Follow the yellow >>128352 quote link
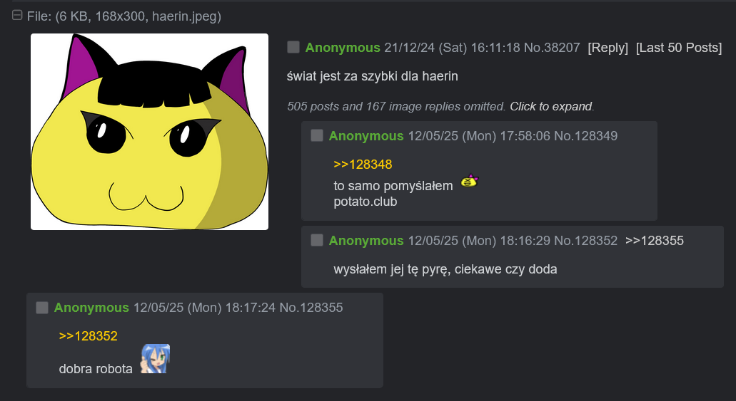This screenshot has height=401, width=736. pos(89,336)
